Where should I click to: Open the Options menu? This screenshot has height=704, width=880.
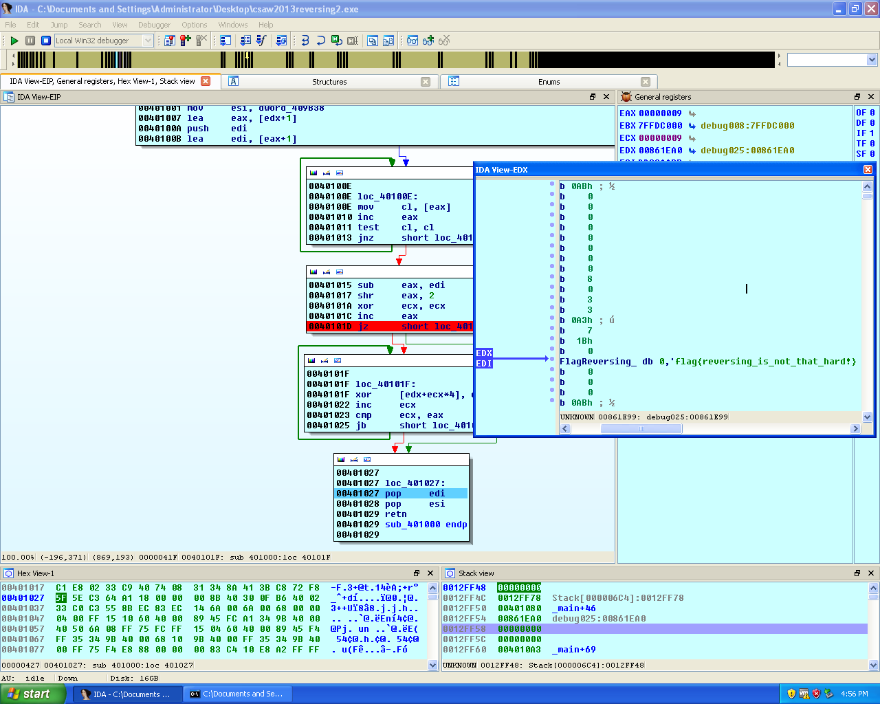(195, 25)
